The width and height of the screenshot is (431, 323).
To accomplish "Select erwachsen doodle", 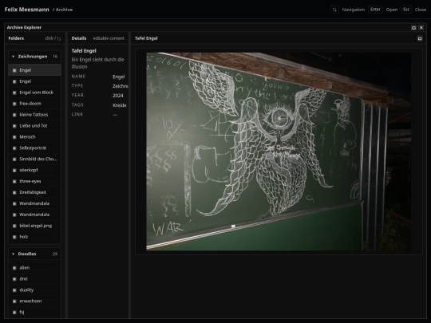I will [34, 301].
